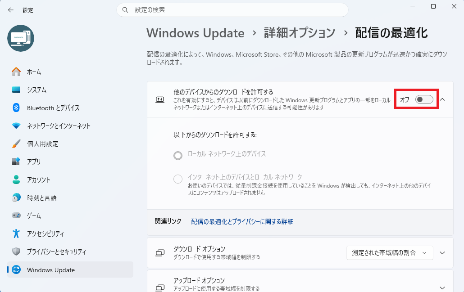Click 詳細オプション breadcrumb
Viewport: 464px width, 292px height.
click(300, 33)
